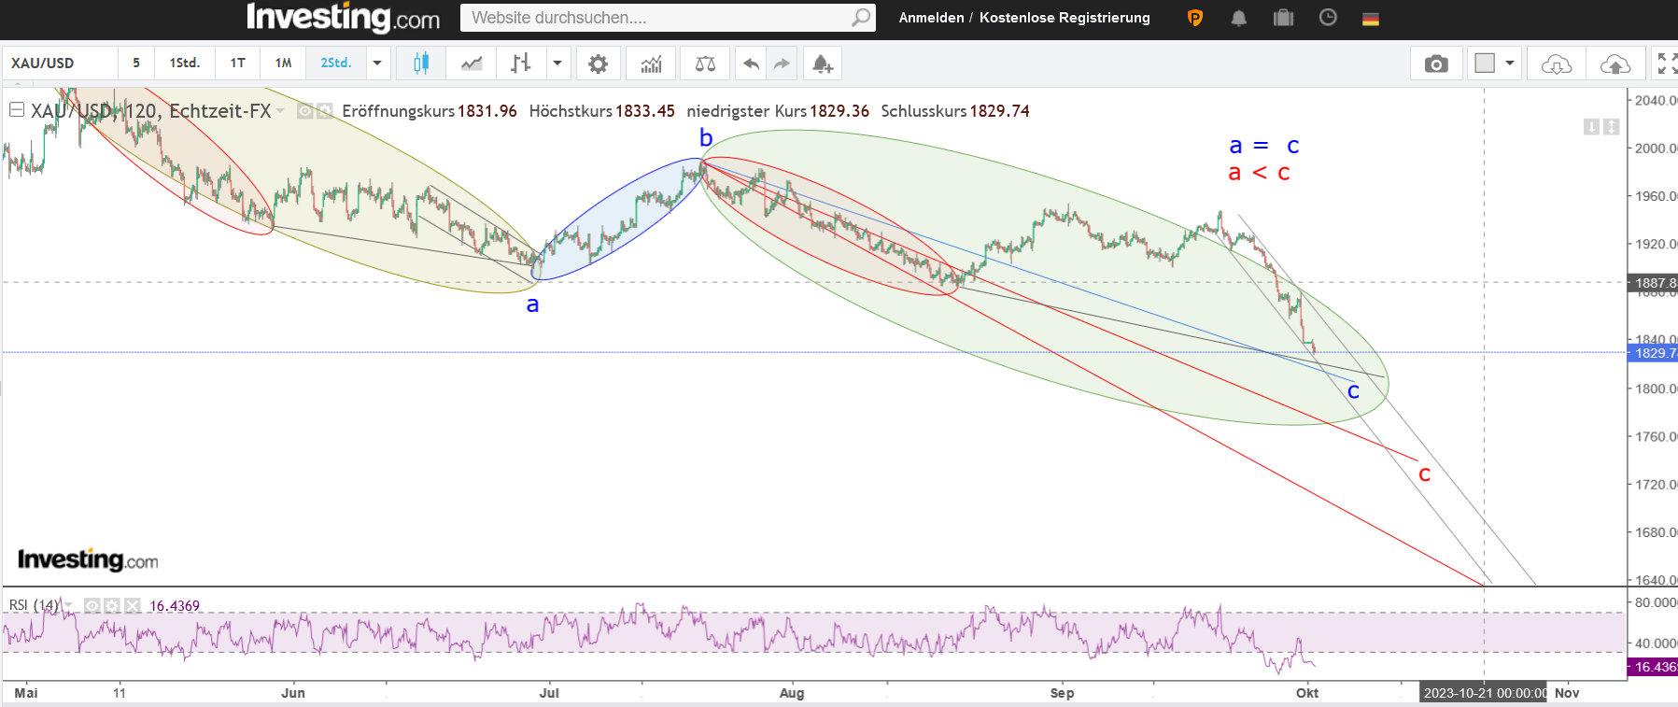1678x707 pixels.
Task: Toggle visibility of RSI indicator
Action: point(92,605)
